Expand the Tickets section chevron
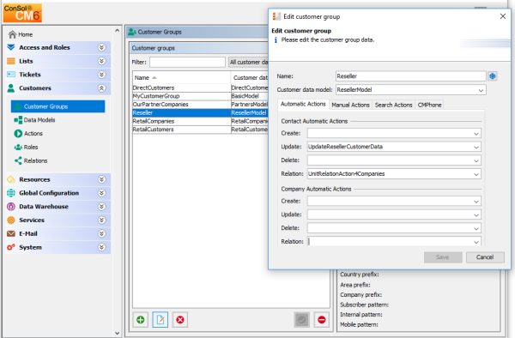 [102, 75]
